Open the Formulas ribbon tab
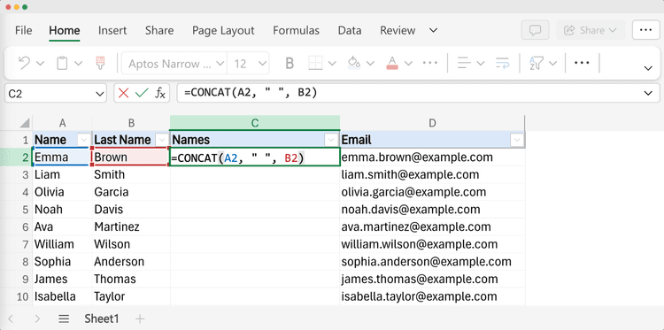Viewport: 664px width, 330px height. click(x=296, y=30)
